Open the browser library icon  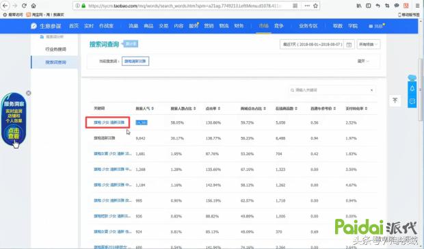point(359,5)
